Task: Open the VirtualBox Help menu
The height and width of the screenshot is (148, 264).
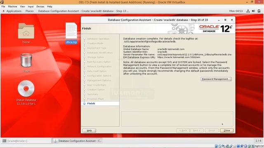Action: 49,7
